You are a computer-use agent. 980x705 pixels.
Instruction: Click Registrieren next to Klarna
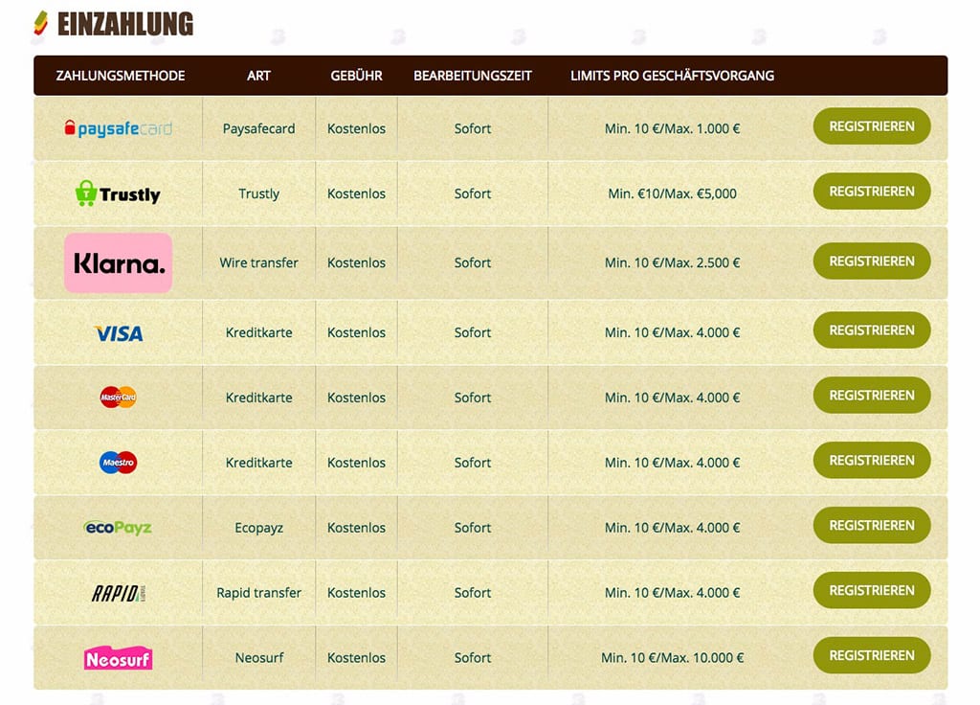[x=871, y=262]
